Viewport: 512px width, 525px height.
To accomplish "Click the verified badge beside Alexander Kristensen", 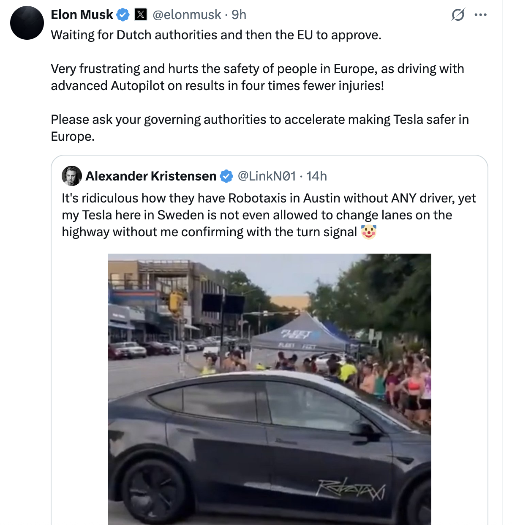I will click(x=227, y=176).
